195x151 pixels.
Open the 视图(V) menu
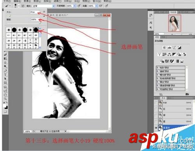[86, 1]
